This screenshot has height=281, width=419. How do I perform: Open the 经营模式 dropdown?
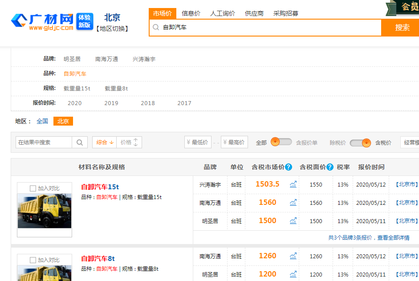410,142
